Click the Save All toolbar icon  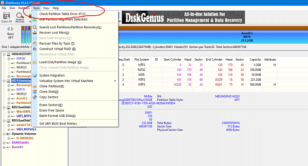pyautogui.click(x=7, y=17)
